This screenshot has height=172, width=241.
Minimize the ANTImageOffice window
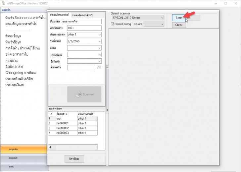tap(216, 3)
